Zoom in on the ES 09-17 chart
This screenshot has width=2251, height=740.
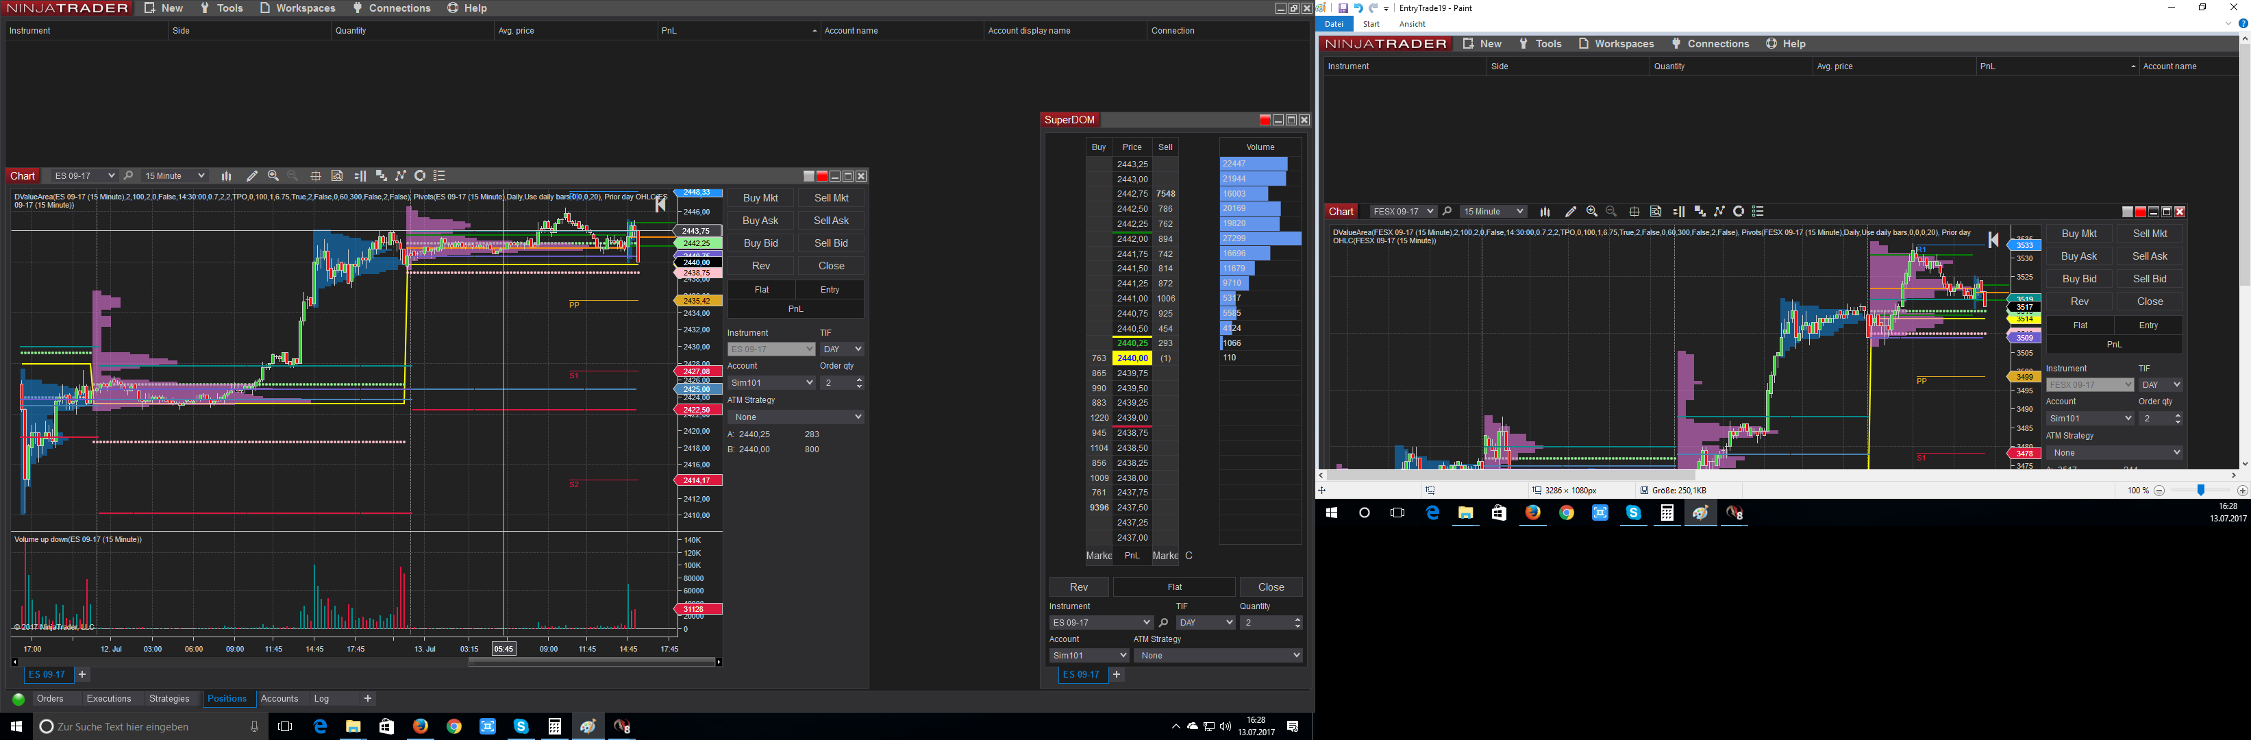click(273, 175)
